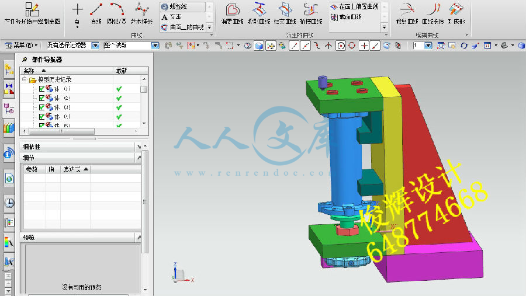526x296 pixels.
Task: Select the Offset Curve (偏置曲线) tool
Action: [232, 13]
